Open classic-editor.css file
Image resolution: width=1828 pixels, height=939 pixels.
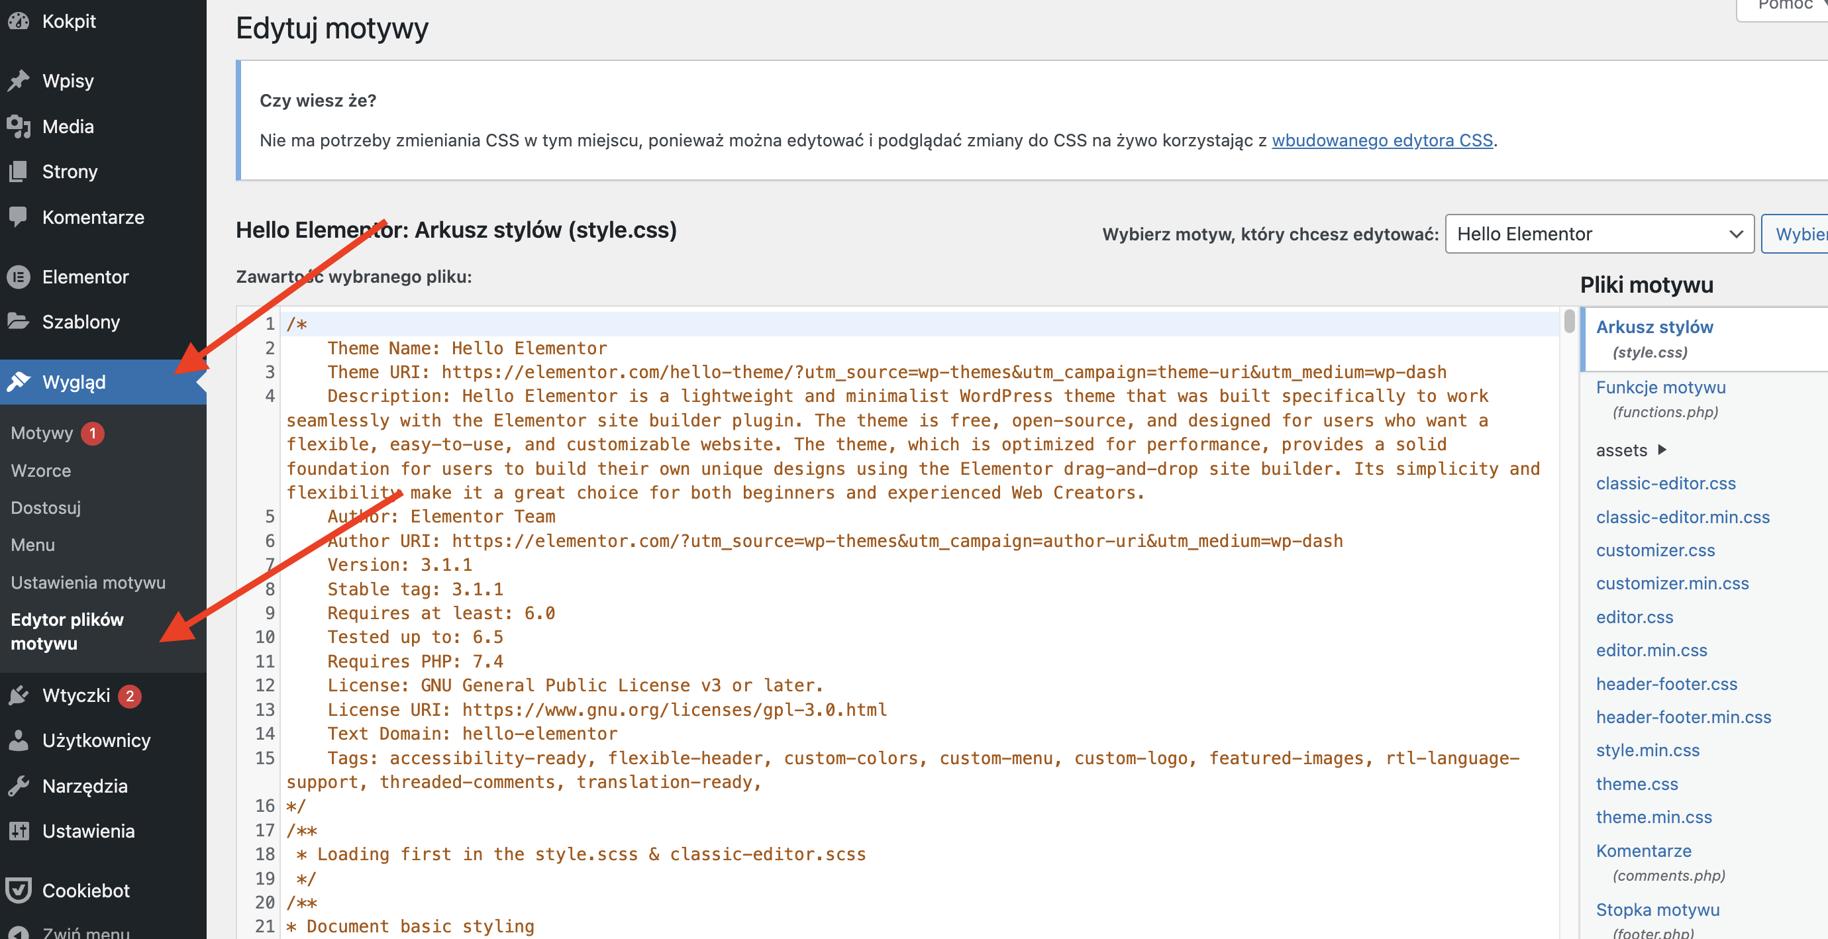point(1666,483)
